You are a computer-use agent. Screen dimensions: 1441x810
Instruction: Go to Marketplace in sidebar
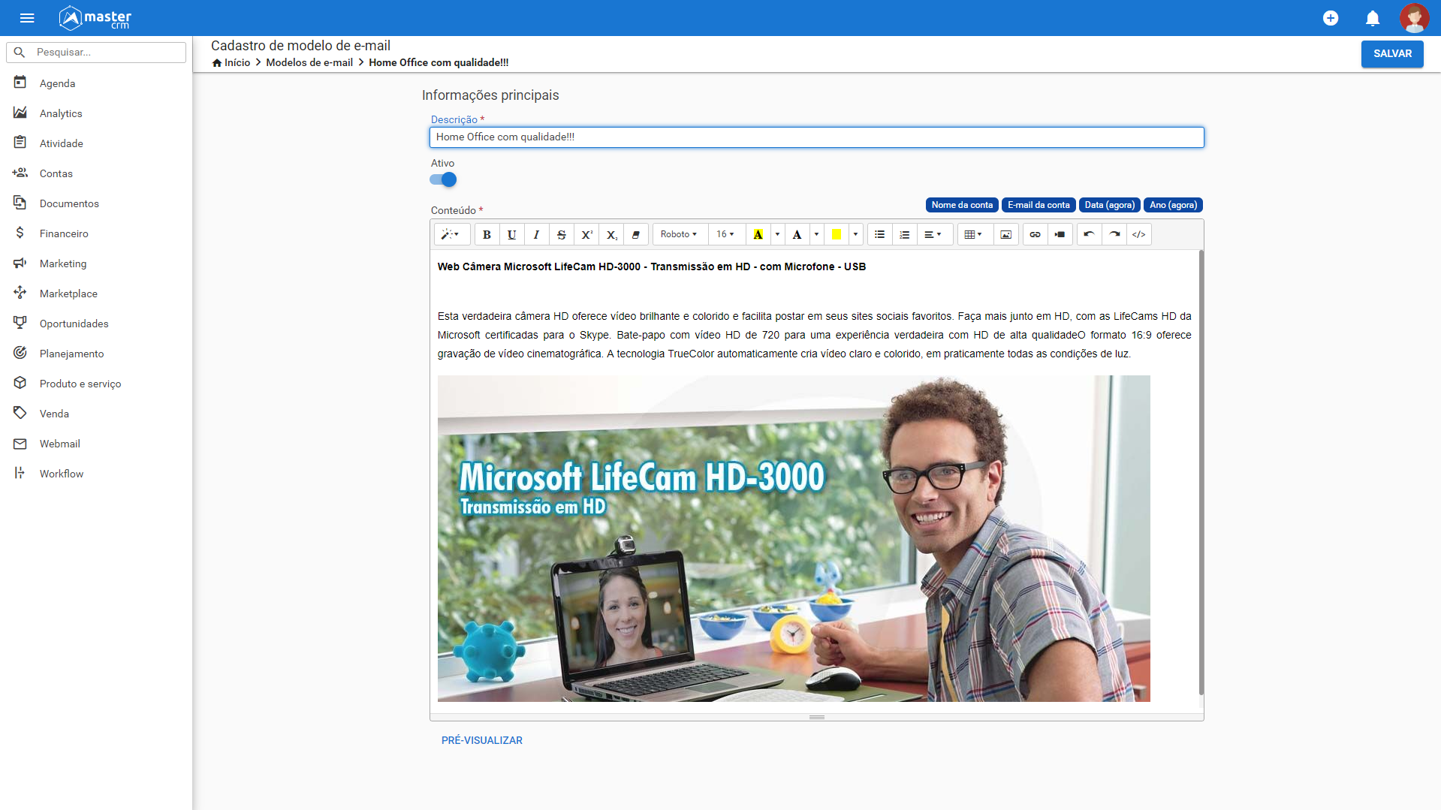click(96, 294)
